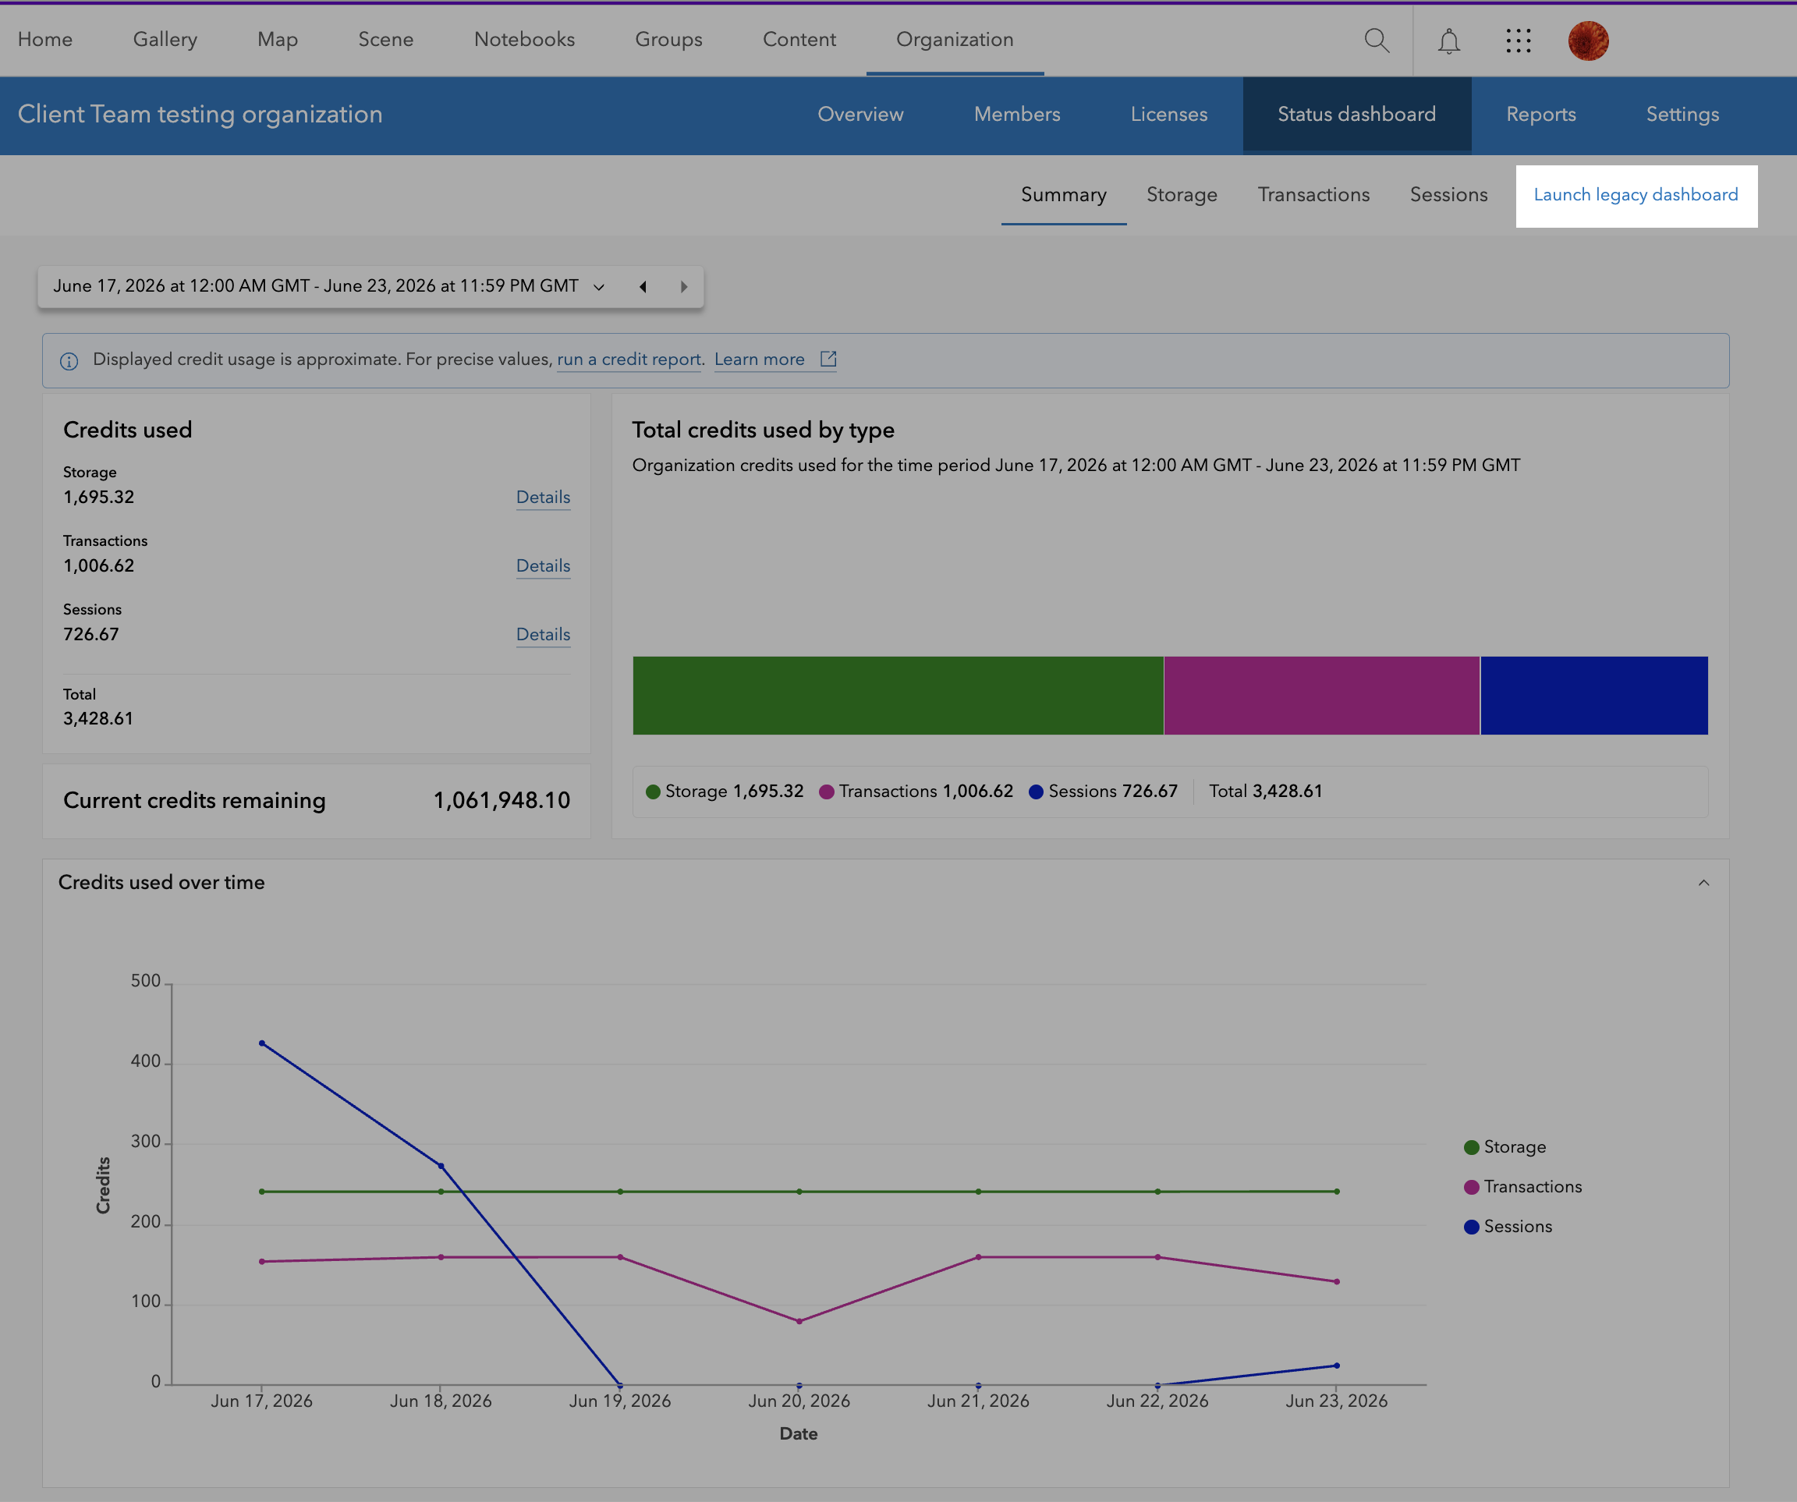The image size is (1797, 1502).
Task: Open the Reports tab
Action: (1541, 115)
